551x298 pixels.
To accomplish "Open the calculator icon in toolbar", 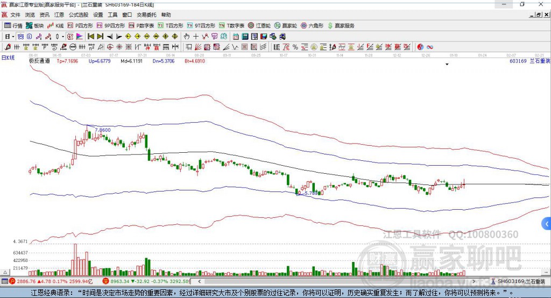I will point(245,36).
